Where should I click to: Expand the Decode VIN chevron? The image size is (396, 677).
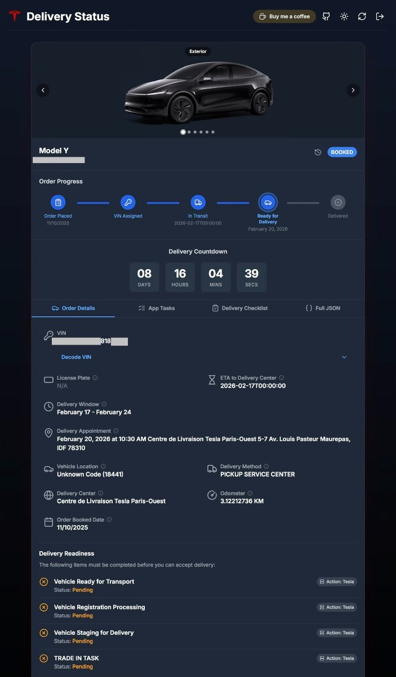pos(344,357)
